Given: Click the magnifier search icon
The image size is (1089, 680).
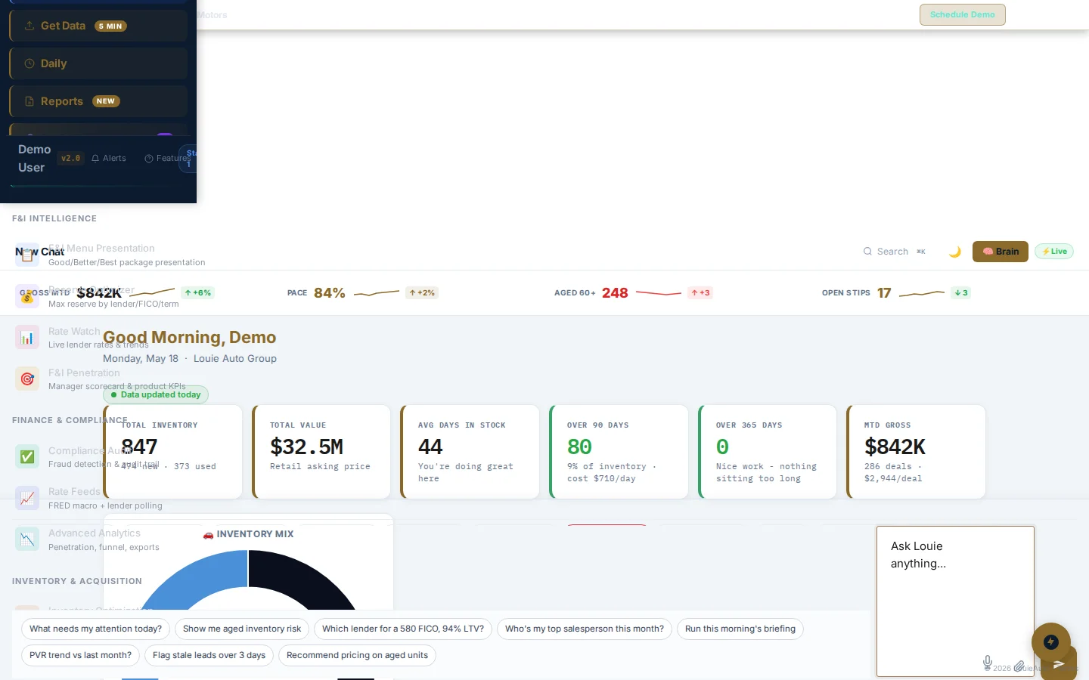Looking at the screenshot, I should [x=867, y=252].
